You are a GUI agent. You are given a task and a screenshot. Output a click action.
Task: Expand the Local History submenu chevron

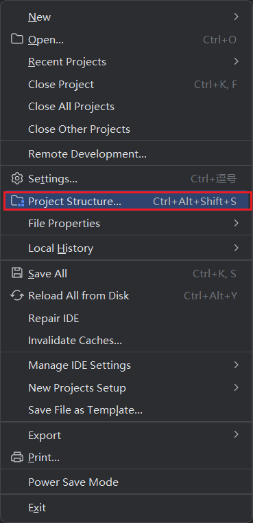point(236,248)
